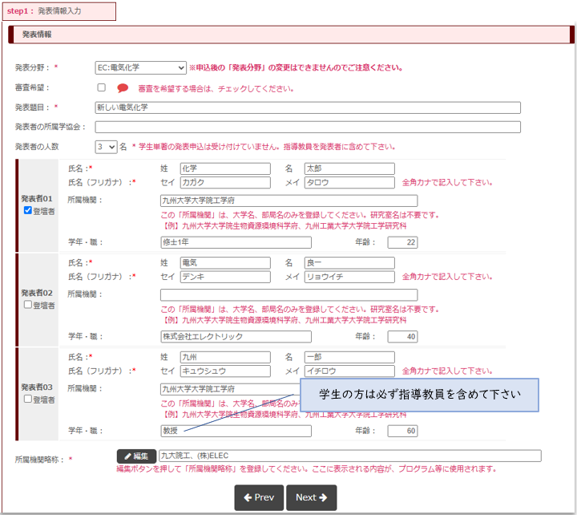This screenshot has height=515, width=577.
Task: Click the empty 発表者02 所属機関 field
Action: (288, 294)
